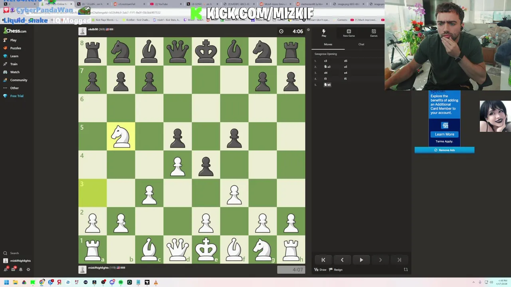Image resolution: width=511 pixels, height=287 pixels.
Task: Open the mizkifhighlights profile in the sidebar
Action: coord(17,261)
